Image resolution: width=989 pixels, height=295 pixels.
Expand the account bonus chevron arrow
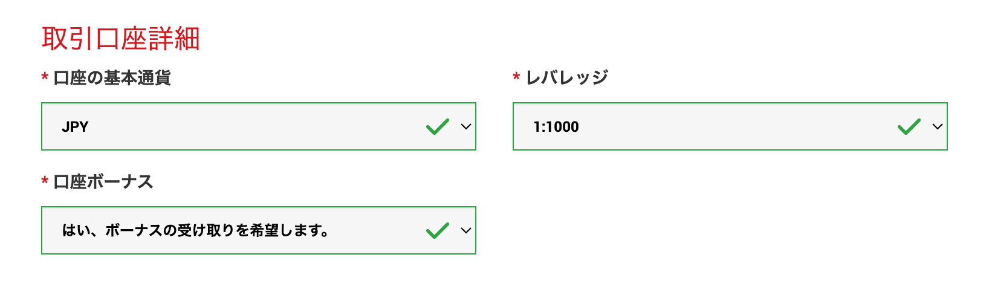coord(465,230)
